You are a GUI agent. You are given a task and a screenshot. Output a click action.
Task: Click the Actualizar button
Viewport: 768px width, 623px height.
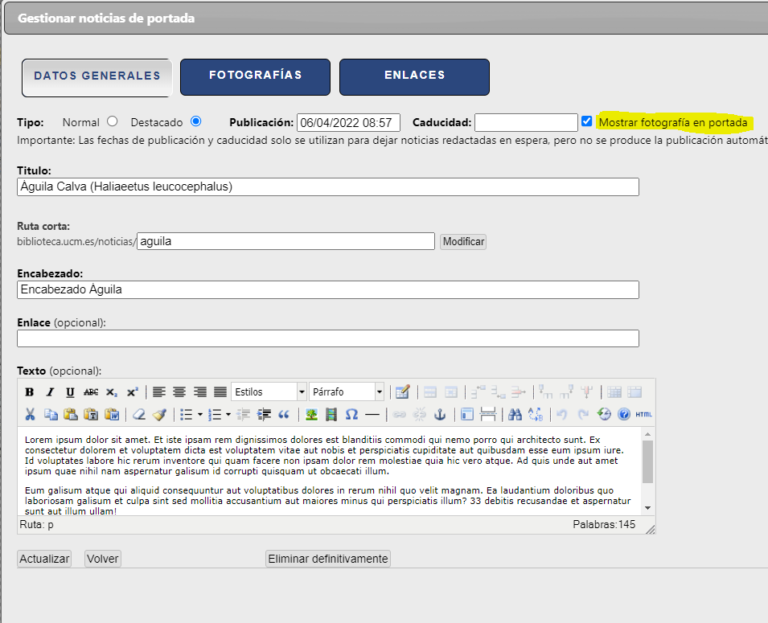click(x=44, y=559)
